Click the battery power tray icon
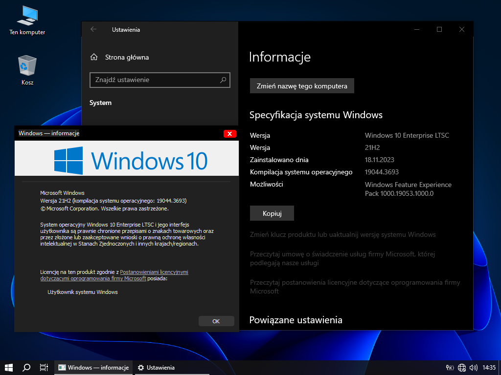The height and width of the screenshot is (375, 501). pyautogui.click(x=450, y=367)
